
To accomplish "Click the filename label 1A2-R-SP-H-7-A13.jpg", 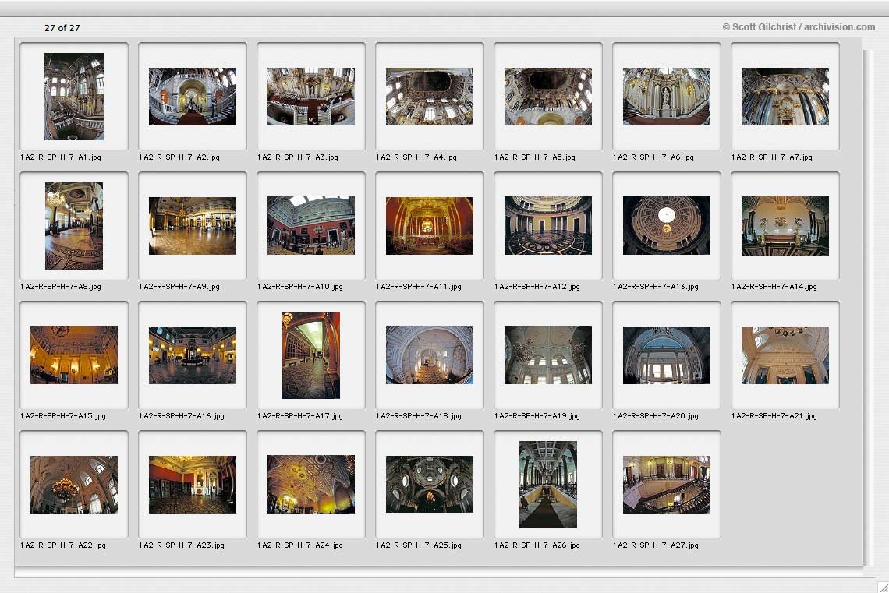I will (x=655, y=287).
